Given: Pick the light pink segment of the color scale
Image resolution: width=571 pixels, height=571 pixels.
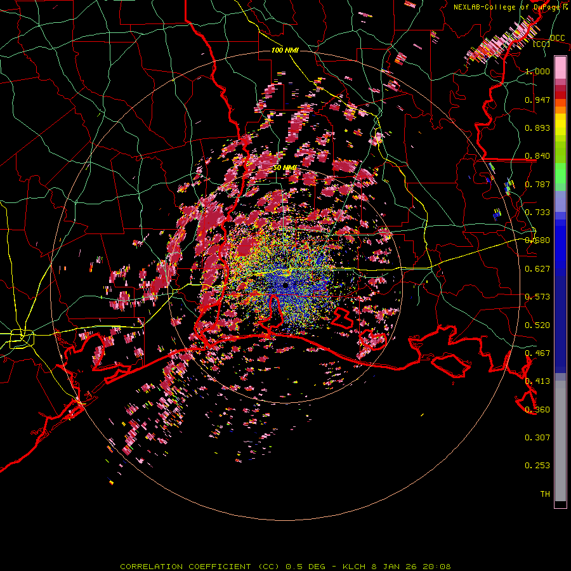Looking at the screenshot, I should [x=560, y=68].
